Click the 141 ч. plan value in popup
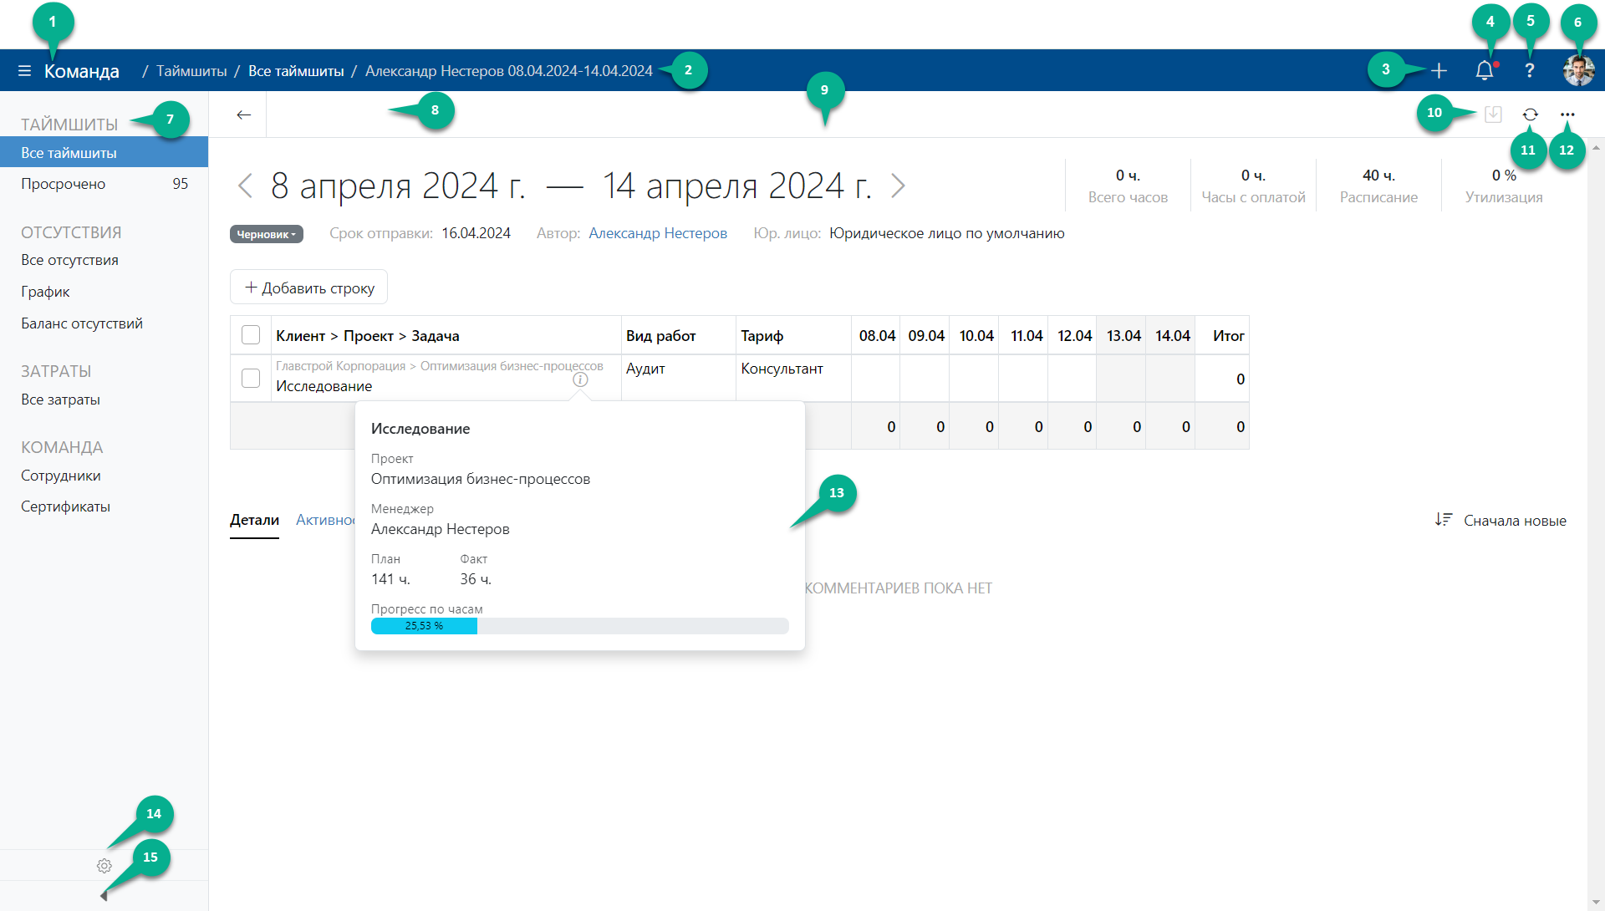 (390, 579)
